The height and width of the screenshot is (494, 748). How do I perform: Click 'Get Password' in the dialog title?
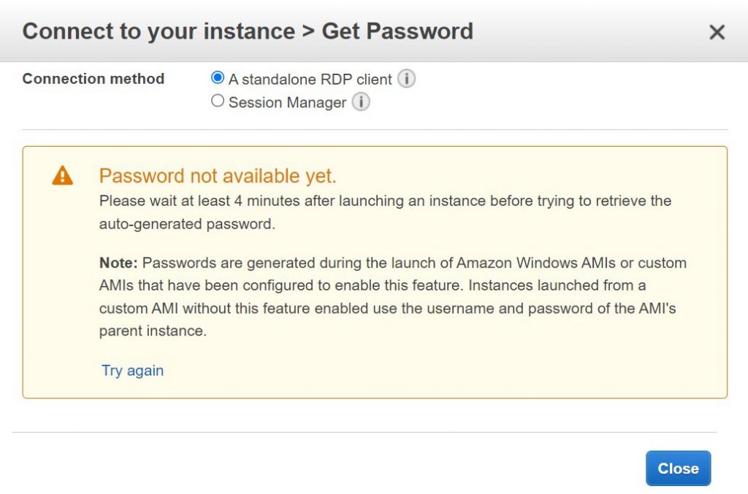coord(397,31)
